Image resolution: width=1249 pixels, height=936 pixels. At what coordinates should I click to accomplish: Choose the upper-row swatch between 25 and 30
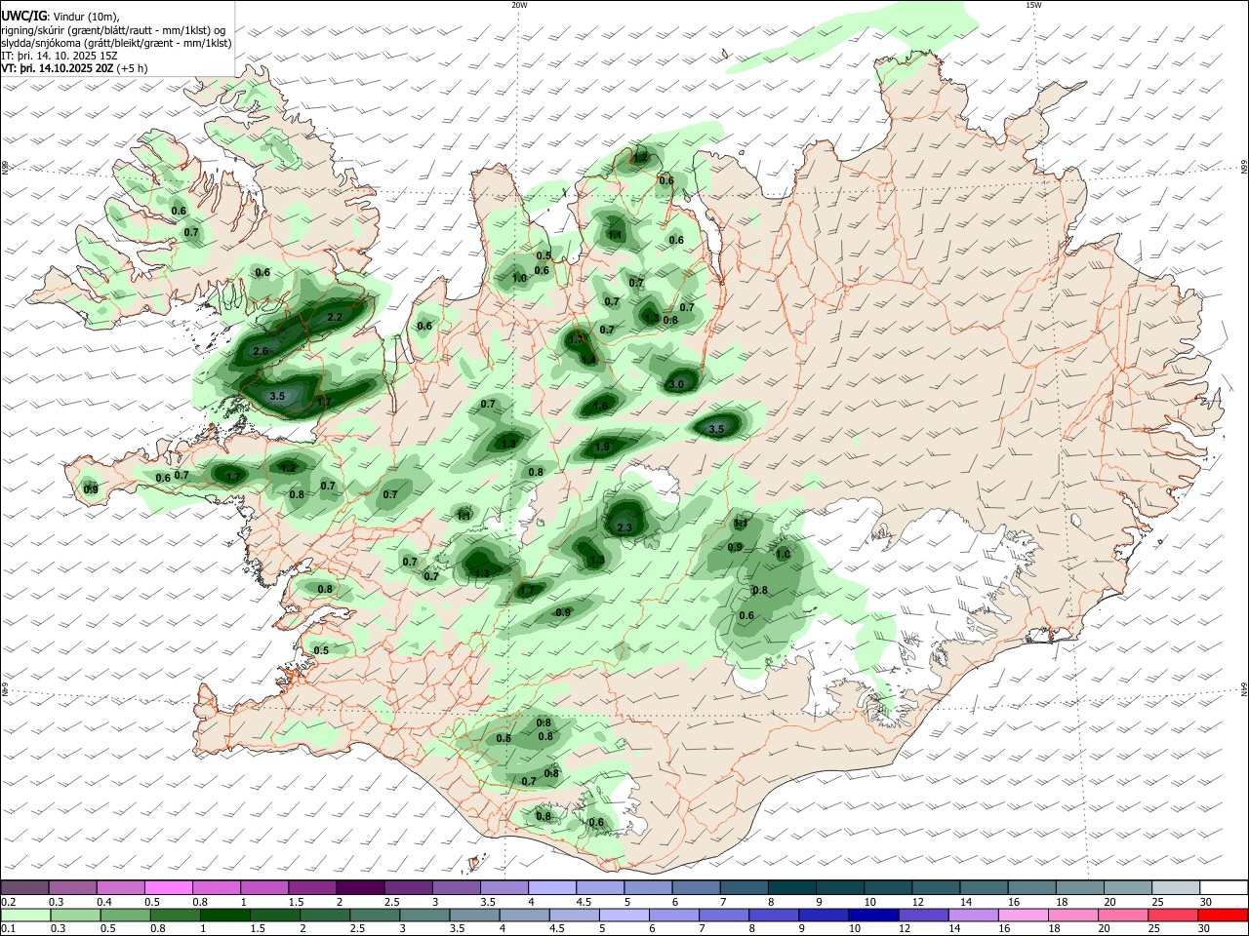[1176, 887]
